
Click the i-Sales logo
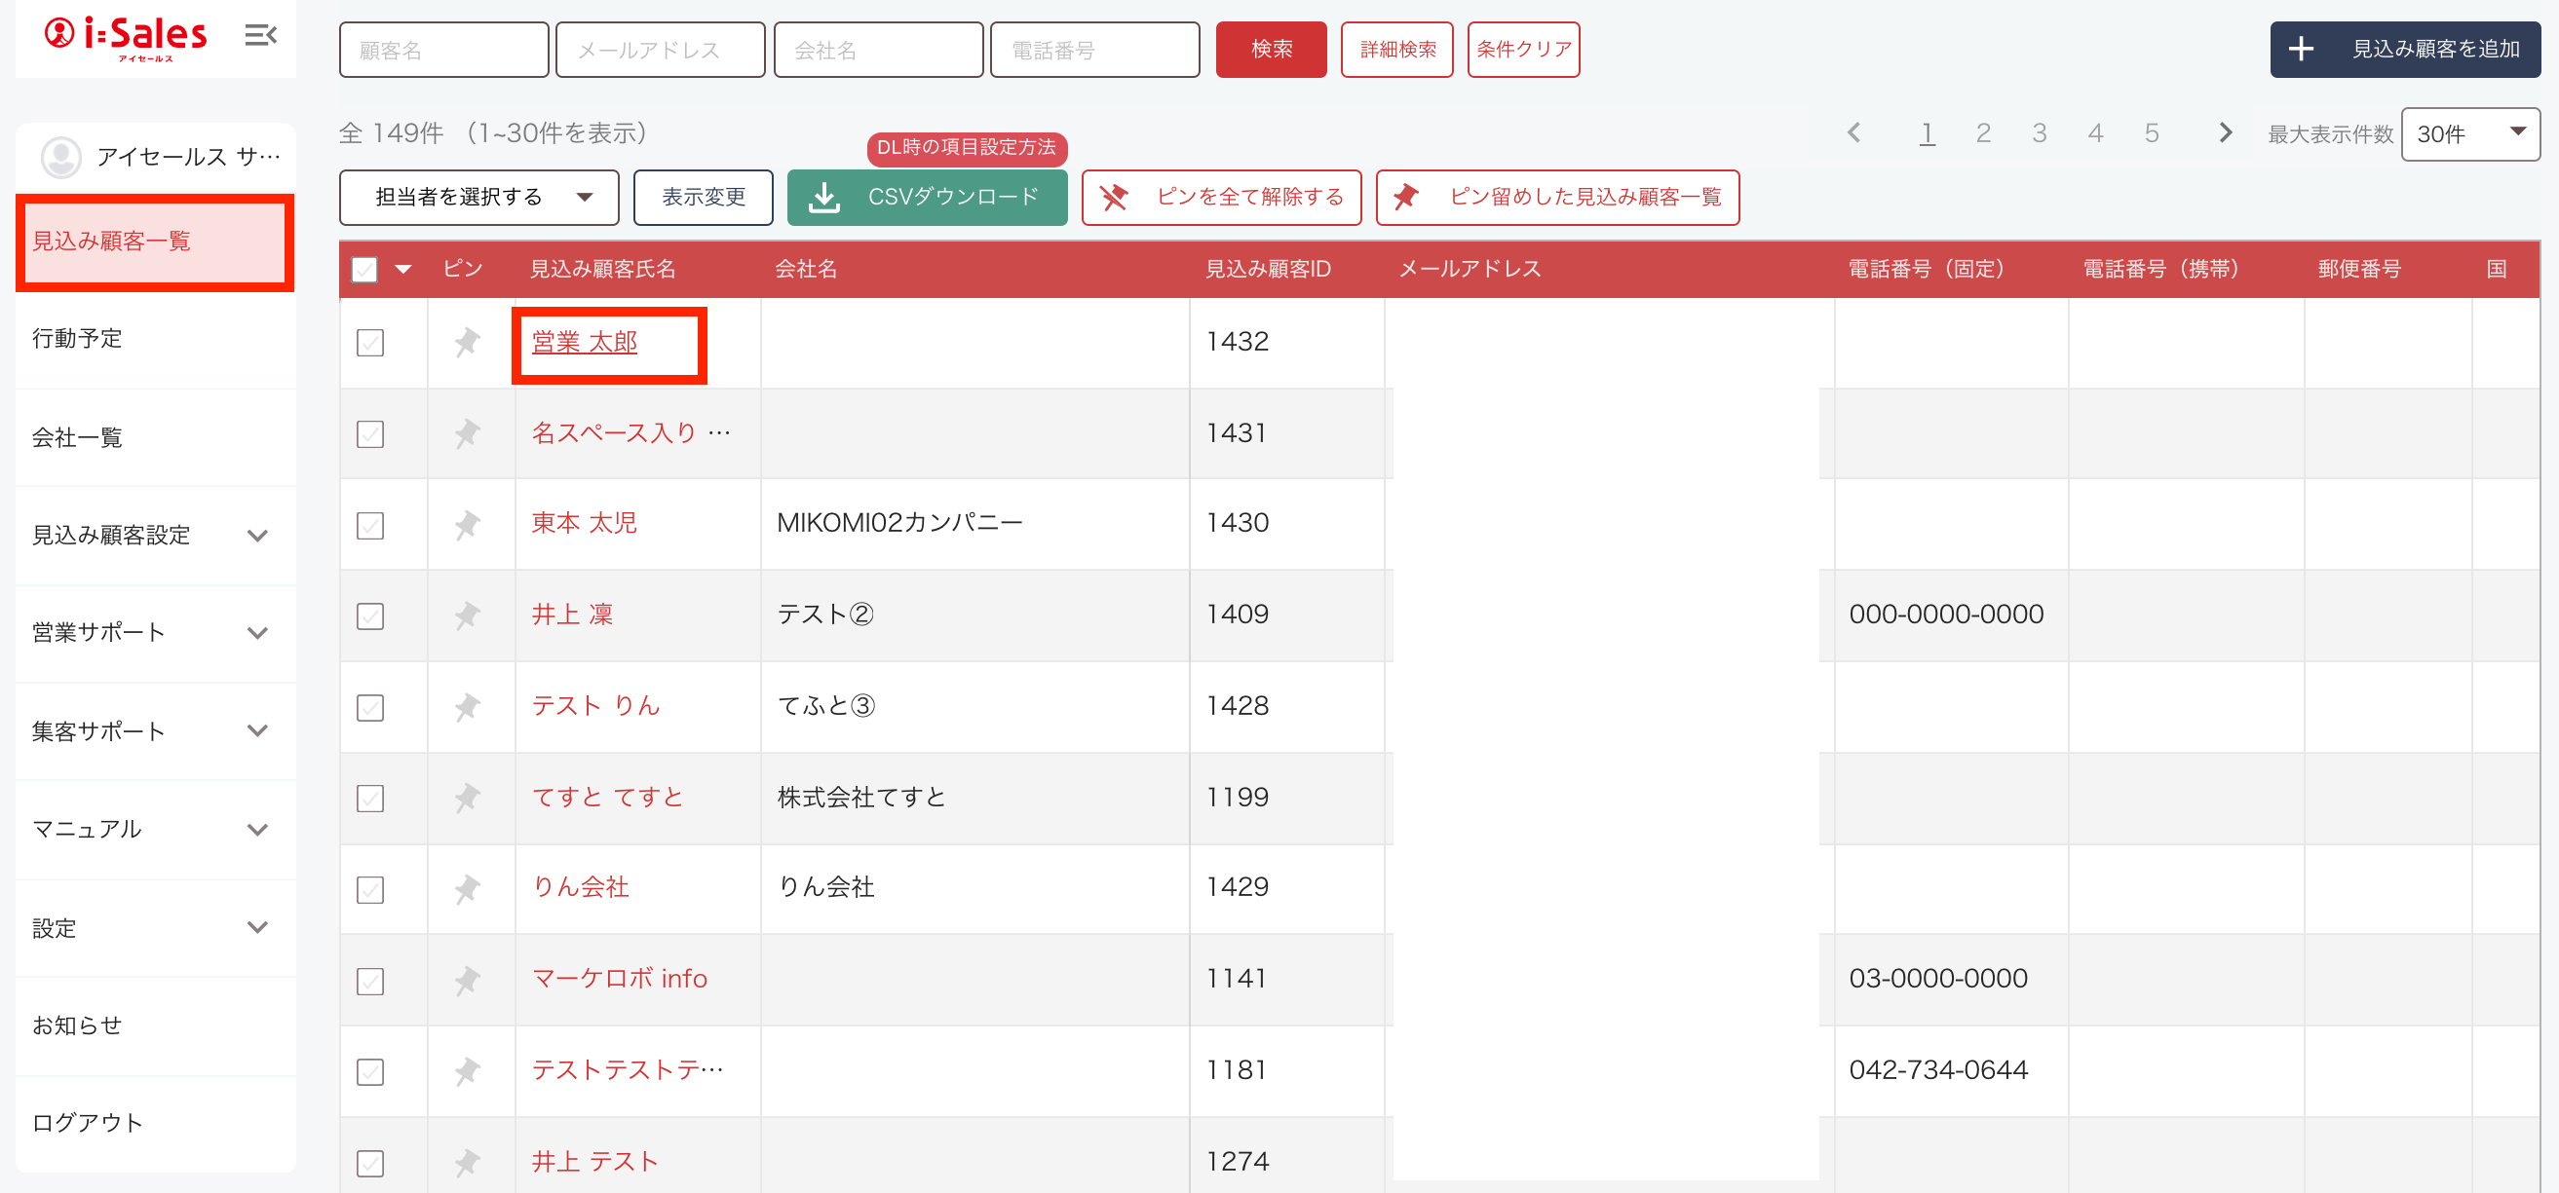[126, 37]
